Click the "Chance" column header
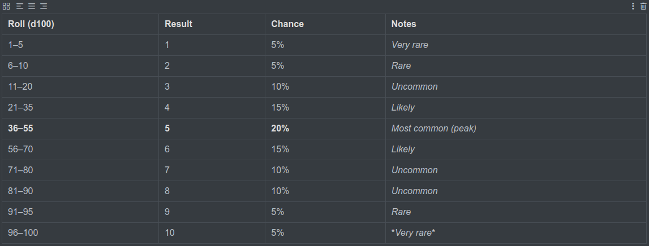The height and width of the screenshot is (246, 649). click(x=287, y=24)
